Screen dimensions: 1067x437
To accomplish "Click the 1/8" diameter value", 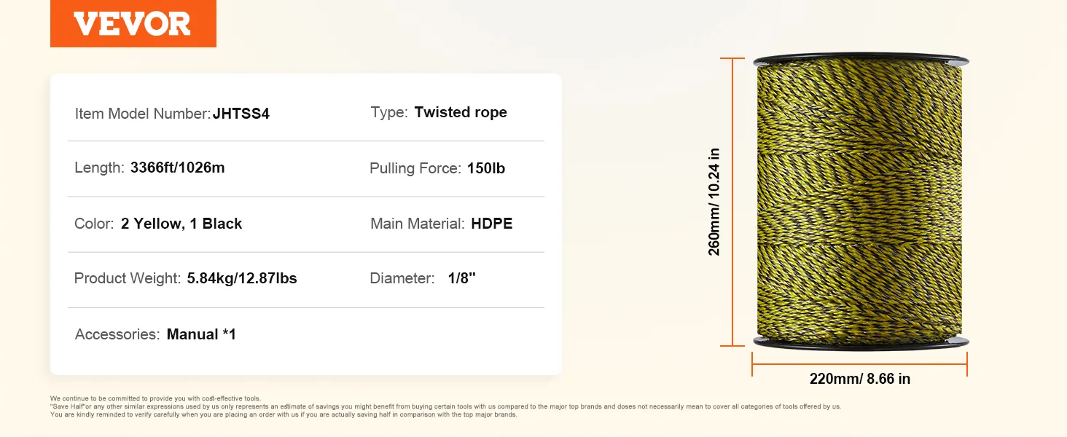I will pos(462,278).
